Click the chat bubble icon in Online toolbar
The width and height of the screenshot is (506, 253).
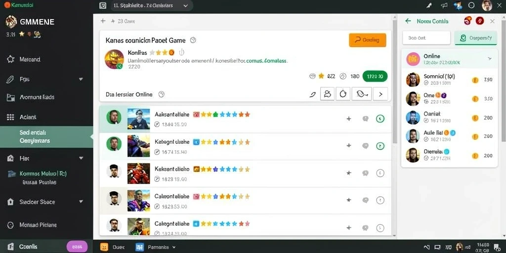point(361,94)
